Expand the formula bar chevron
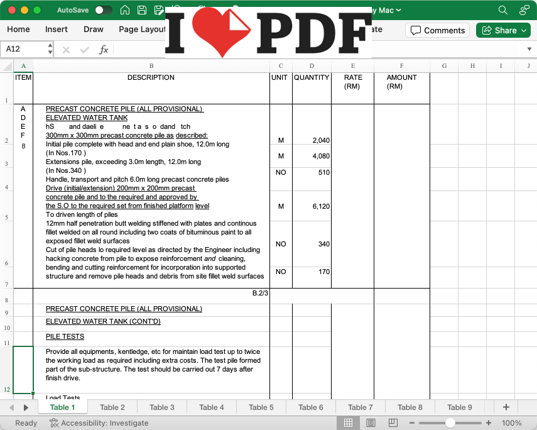537x430 pixels. [x=529, y=49]
